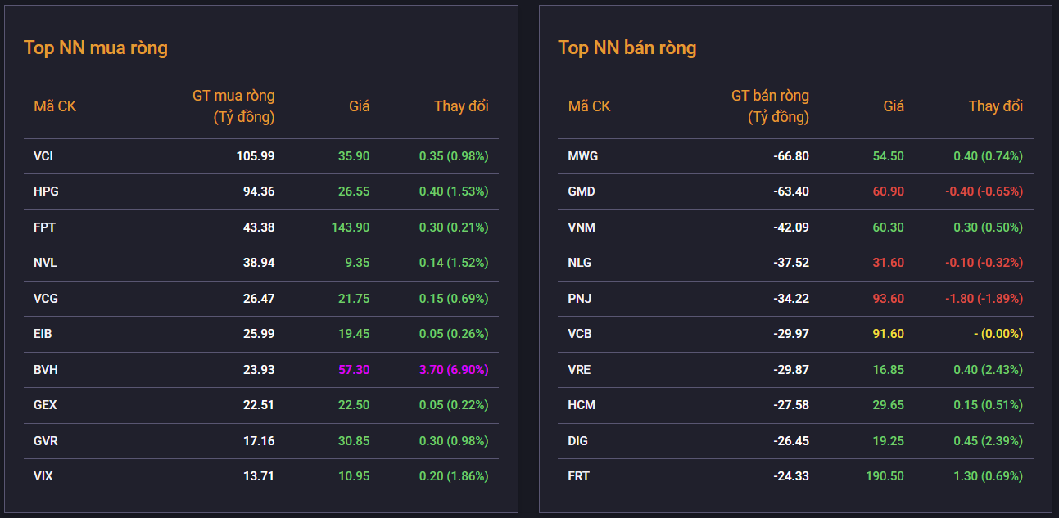The width and height of the screenshot is (1059, 518).
Task: Click the VCI ticker in net buy table
Action: tap(43, 155)
